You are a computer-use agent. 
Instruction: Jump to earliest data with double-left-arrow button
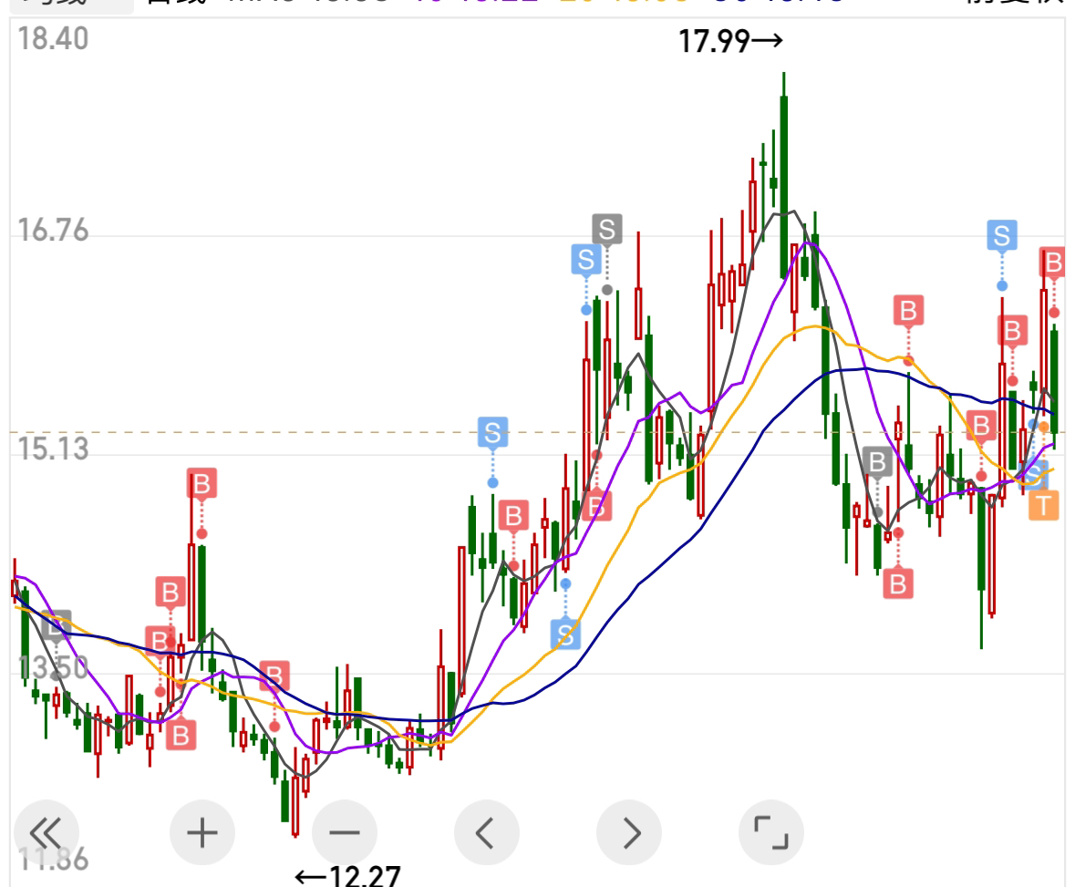tap(46, 833)
